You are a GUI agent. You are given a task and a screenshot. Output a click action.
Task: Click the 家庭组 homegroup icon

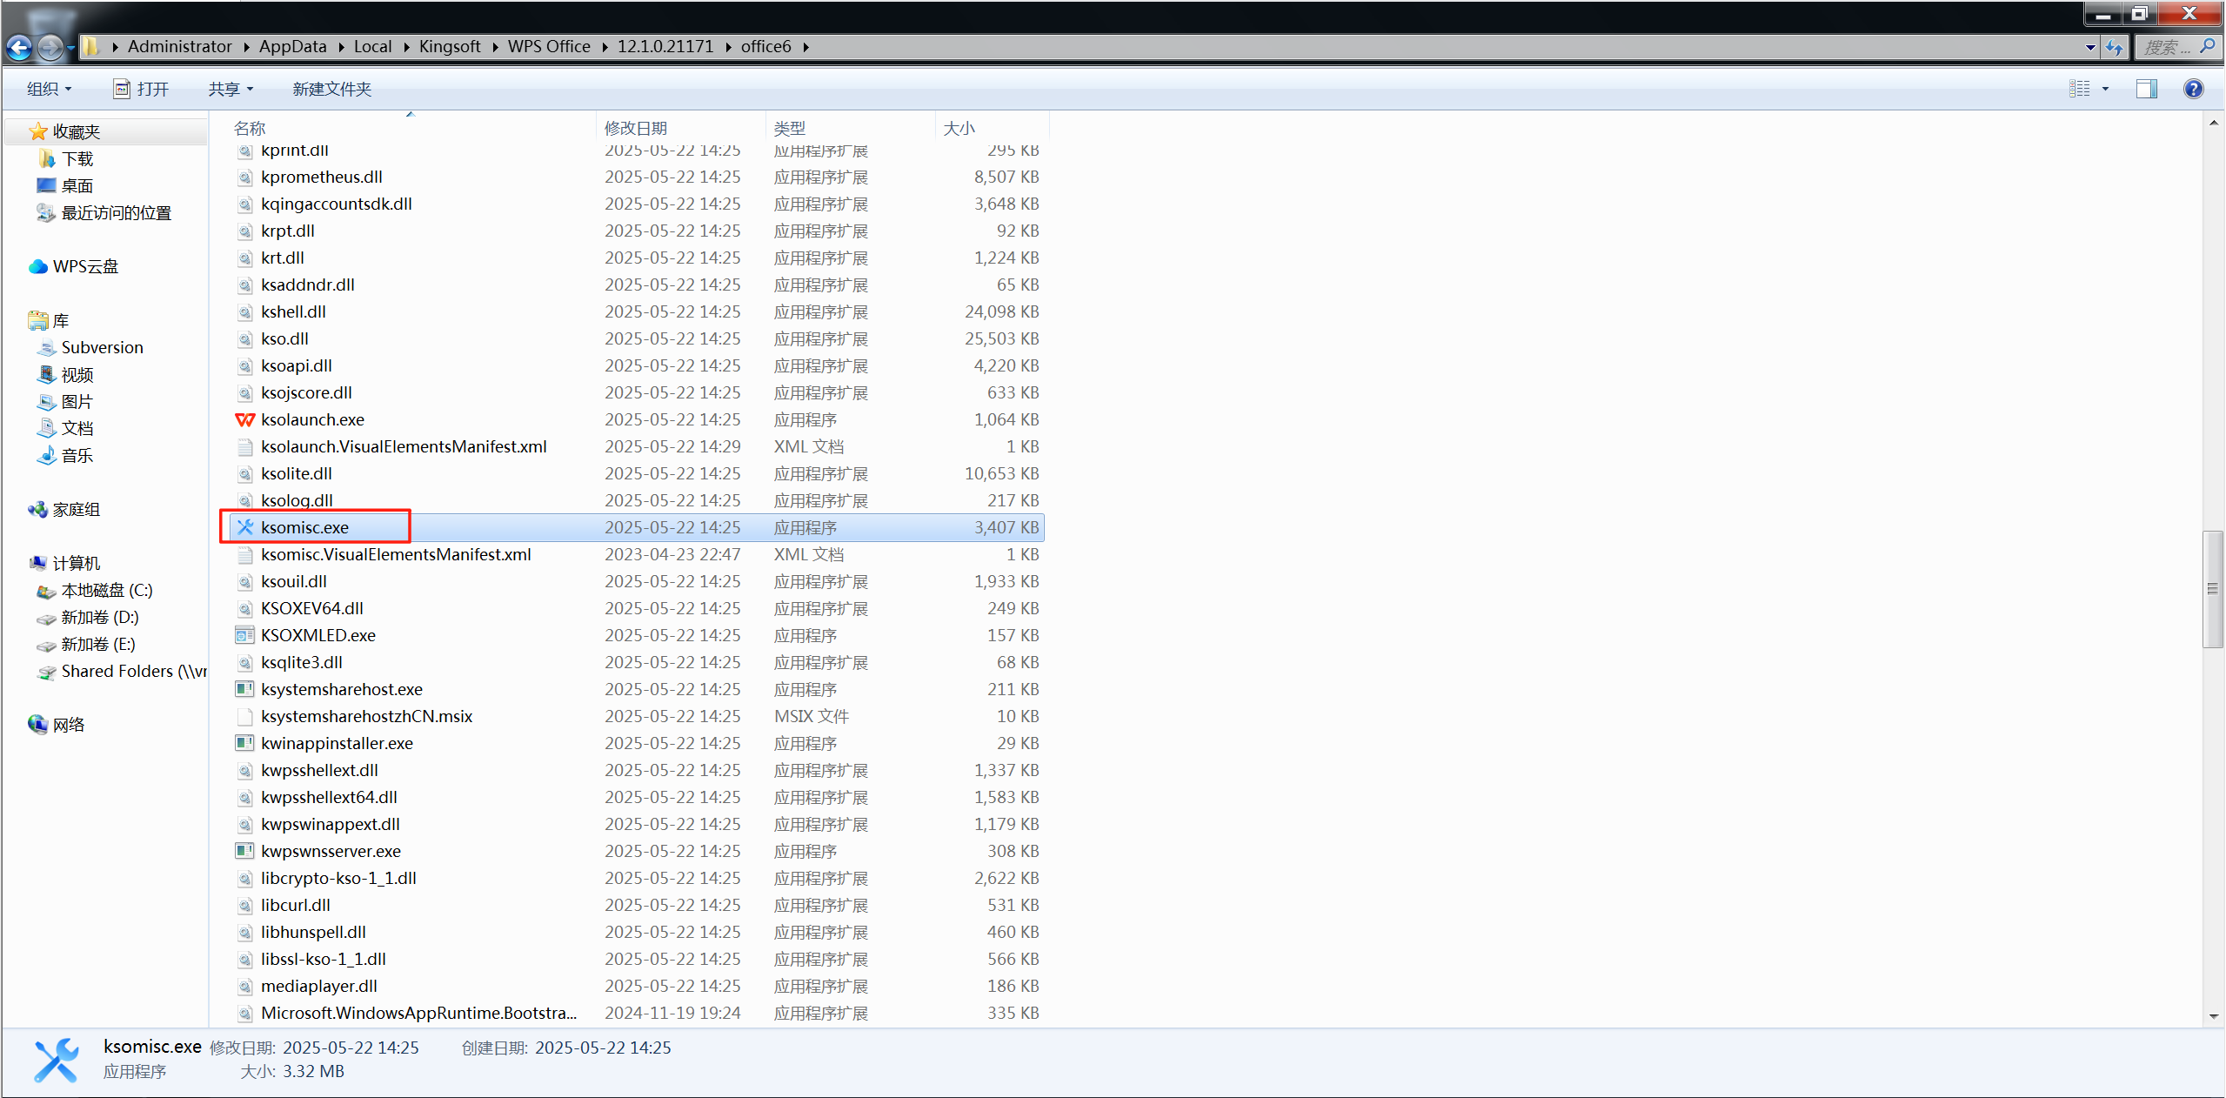(x=37, y=509)
